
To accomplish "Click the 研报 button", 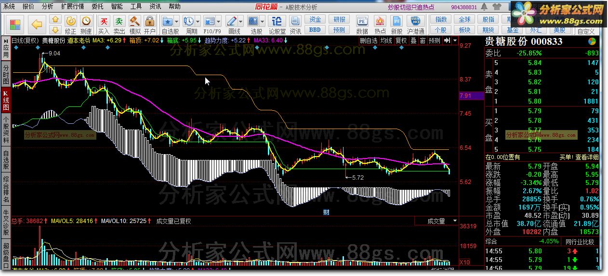I will pos(339,20).
